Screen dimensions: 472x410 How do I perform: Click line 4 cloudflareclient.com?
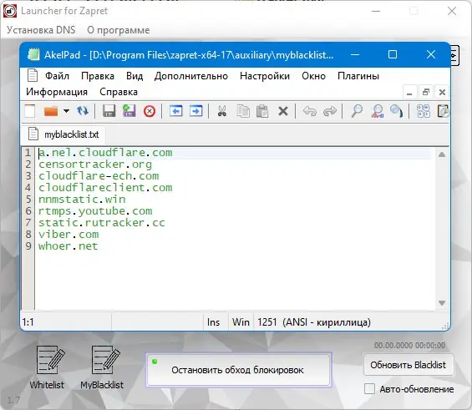(x=105, y=188)
